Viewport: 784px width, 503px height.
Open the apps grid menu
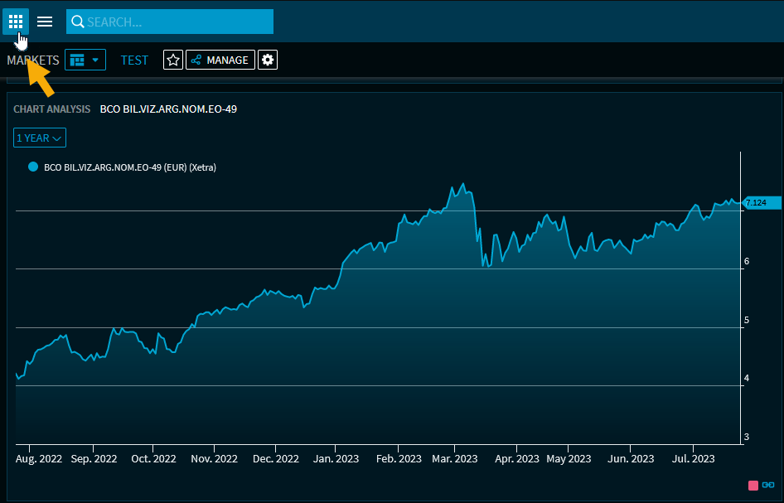click(16, 22)
